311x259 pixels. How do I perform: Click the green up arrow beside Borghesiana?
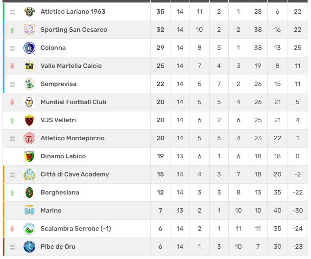pyautogui.click(x=12, y=193)
